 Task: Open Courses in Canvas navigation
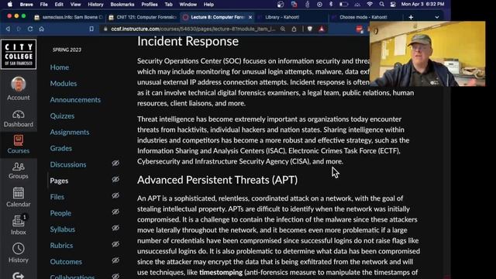[x=19, y=144]
